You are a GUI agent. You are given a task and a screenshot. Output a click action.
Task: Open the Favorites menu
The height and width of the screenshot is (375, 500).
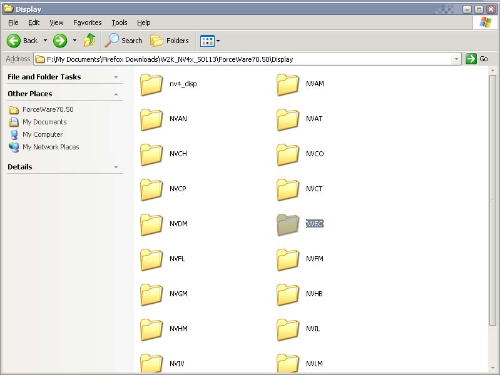point(88,22)
